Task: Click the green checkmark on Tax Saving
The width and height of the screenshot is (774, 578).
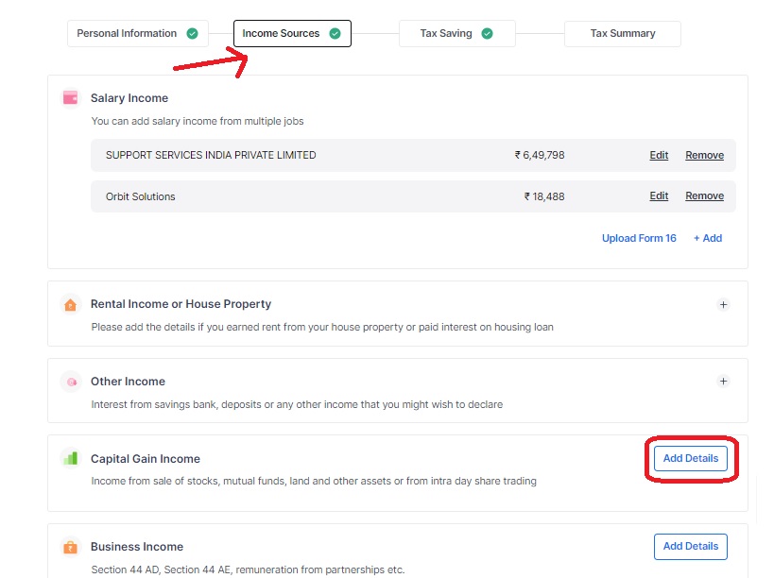Action: [487, 32]
